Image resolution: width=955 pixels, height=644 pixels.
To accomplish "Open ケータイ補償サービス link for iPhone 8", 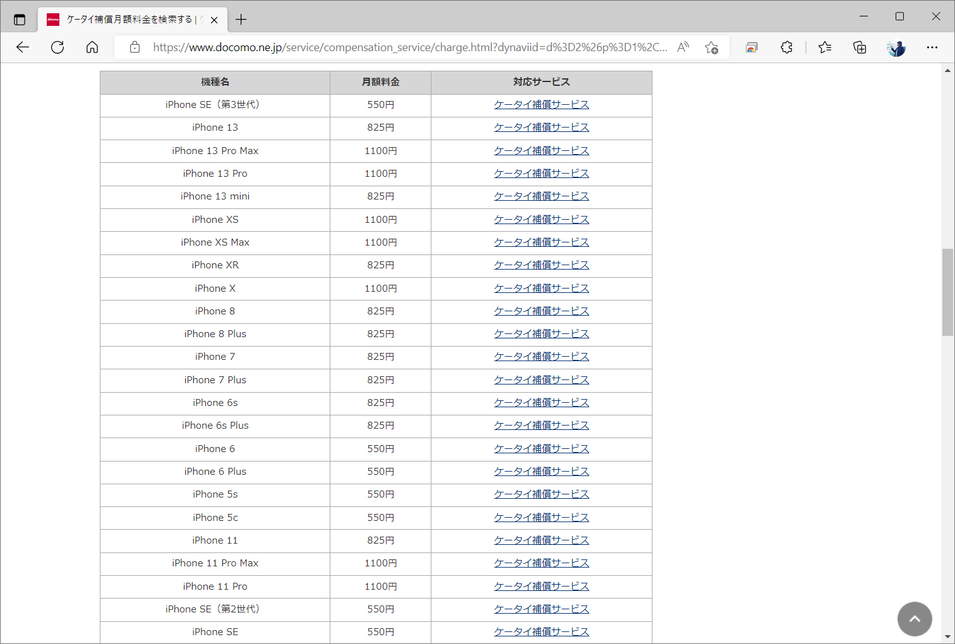I will click(x=541, y=311).
